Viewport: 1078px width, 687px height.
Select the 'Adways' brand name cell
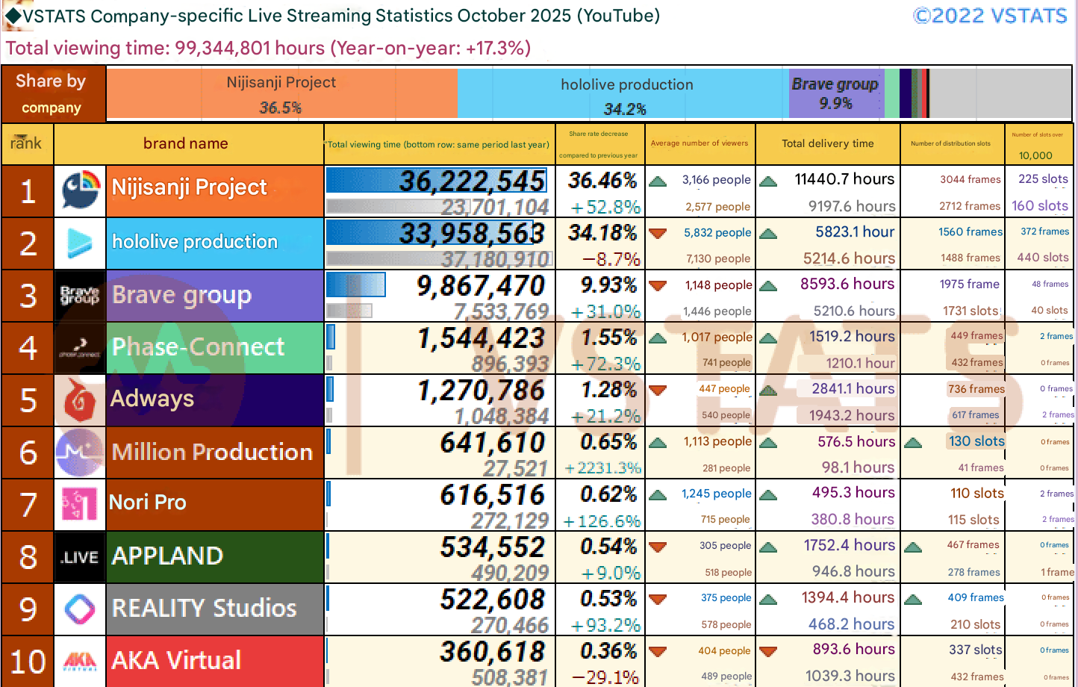(215, 400)
